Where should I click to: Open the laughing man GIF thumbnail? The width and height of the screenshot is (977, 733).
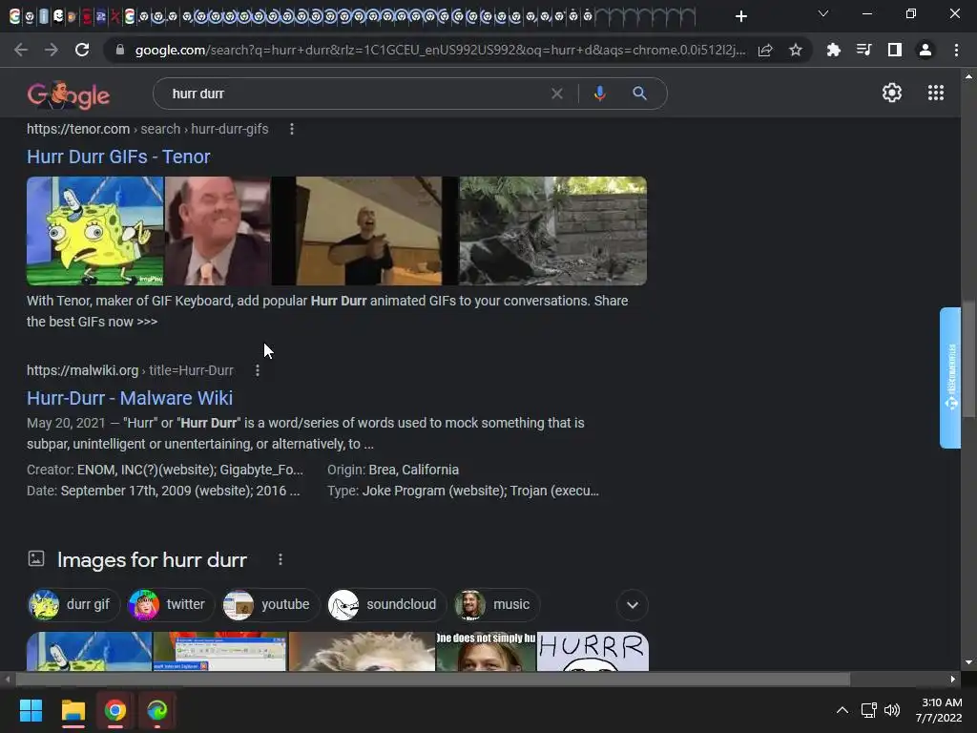tap(218, 231)
